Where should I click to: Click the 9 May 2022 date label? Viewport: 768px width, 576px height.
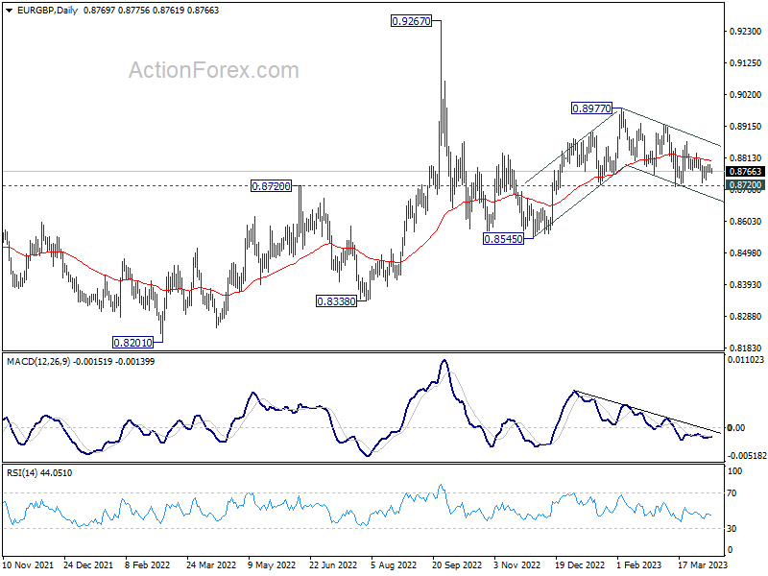pos(272,565)
